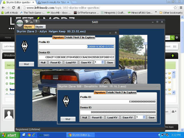Select Signature tab in Riften save window
The width and height of the screenshot is (184, 138).
tap(100, 92)
